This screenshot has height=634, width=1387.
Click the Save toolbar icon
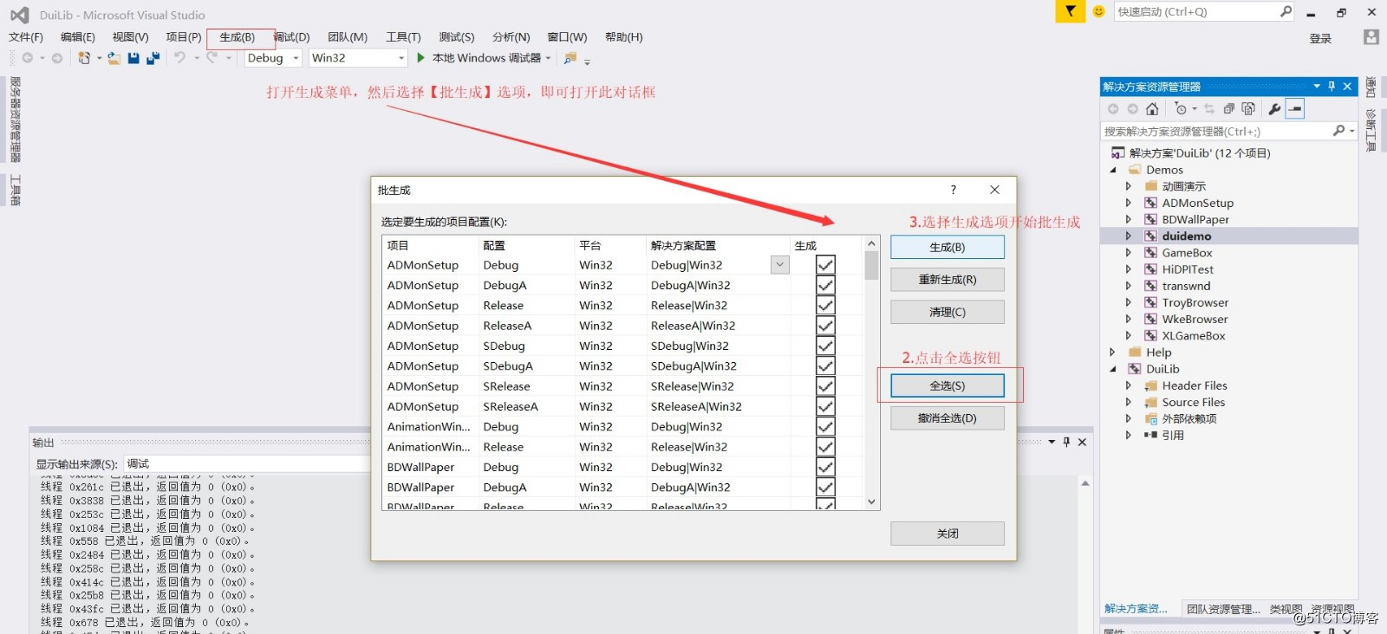(x=133, y=58)
